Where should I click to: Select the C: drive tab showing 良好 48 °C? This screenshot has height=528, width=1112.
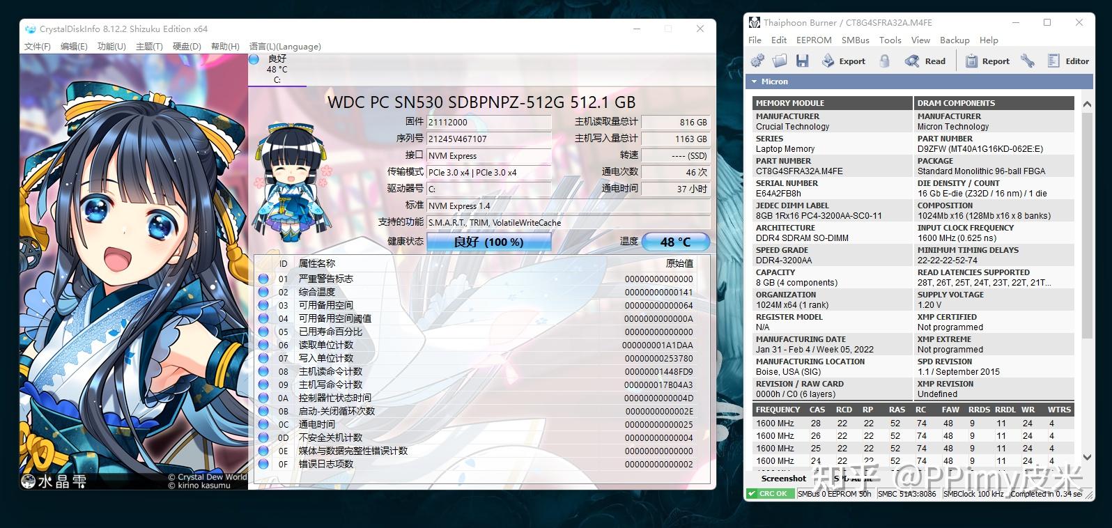click(x=277, y=70)
